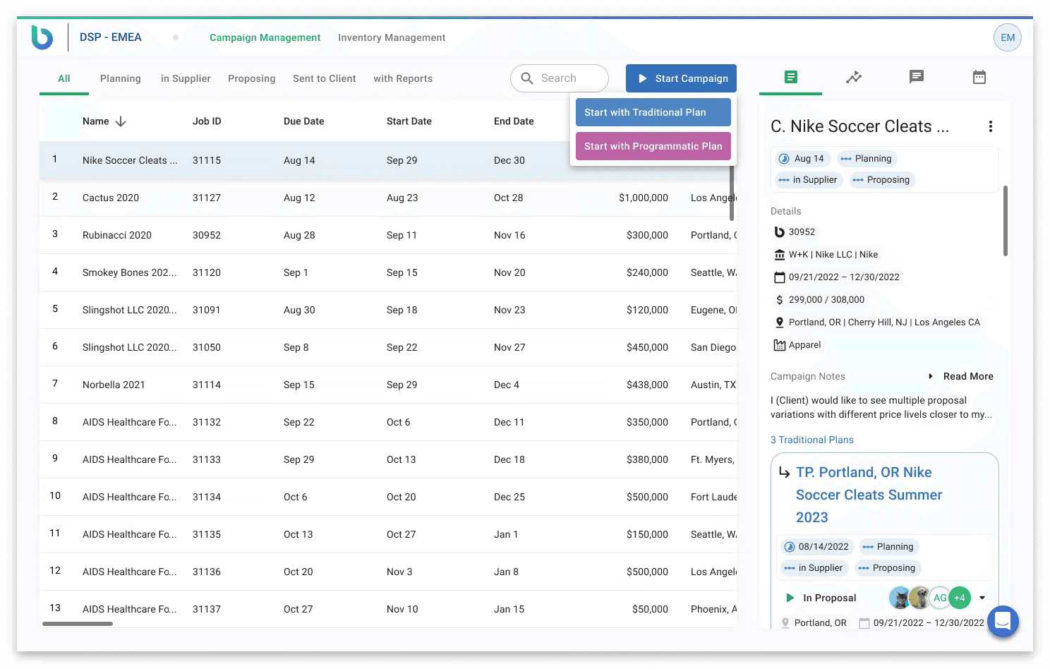Screen dimensions: 1050x669
Task: Select the Proposing tab
Action: 252,78
